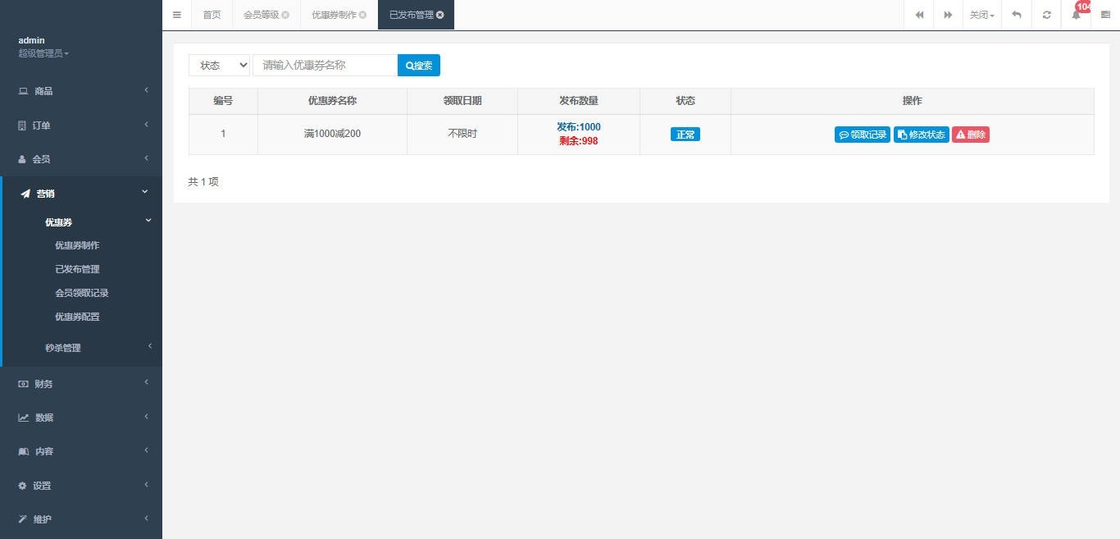
Task: Click the 搜索 search button
Action: click(x=419, y=65)
